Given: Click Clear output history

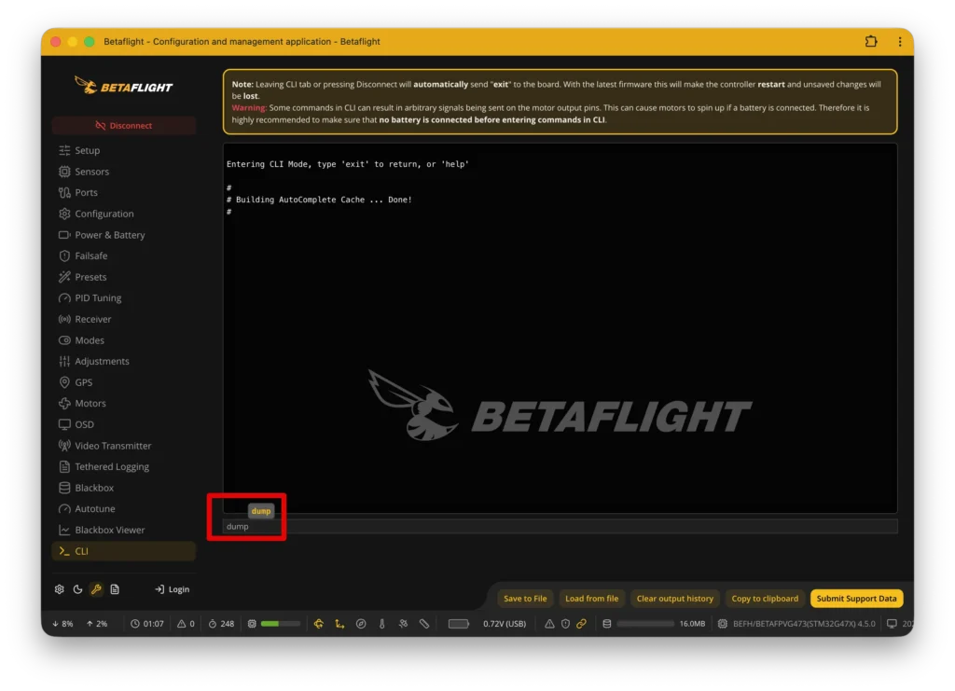Looking at the screenshot, I should (x=675, y=599).
